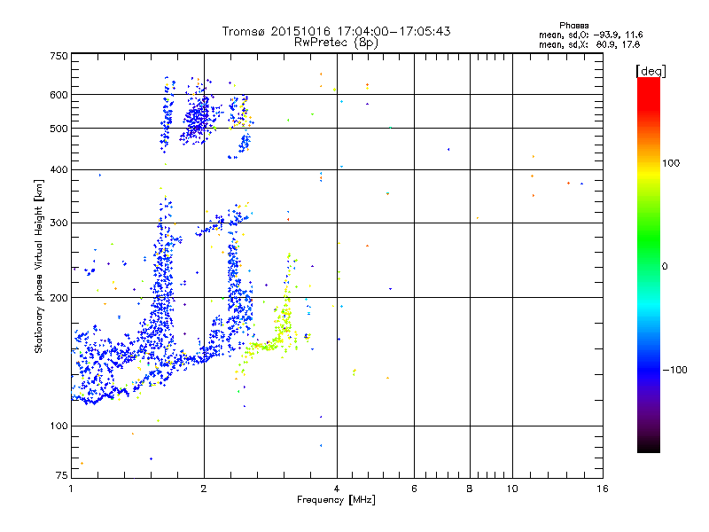Click the y-axis tick label '300'
Image resolution: width=709 pixels, height=532 pixels.
click(58, 223)
